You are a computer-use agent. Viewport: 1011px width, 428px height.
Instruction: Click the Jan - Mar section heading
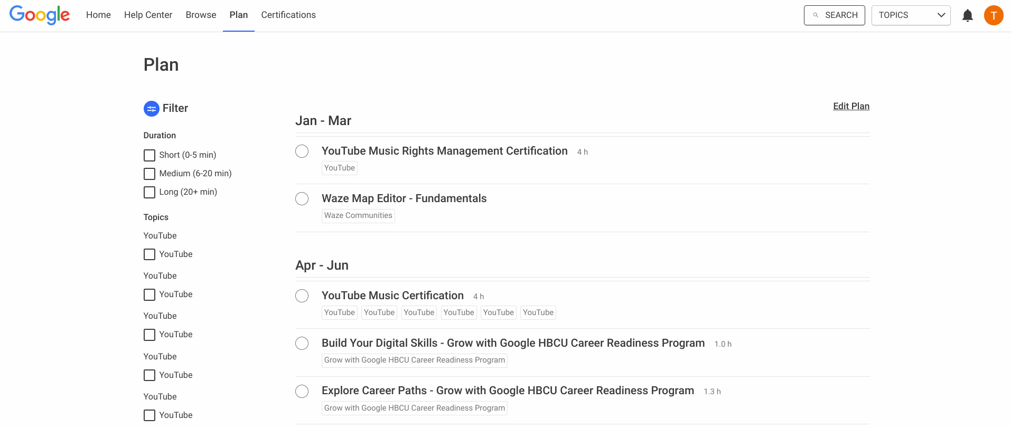323,121
